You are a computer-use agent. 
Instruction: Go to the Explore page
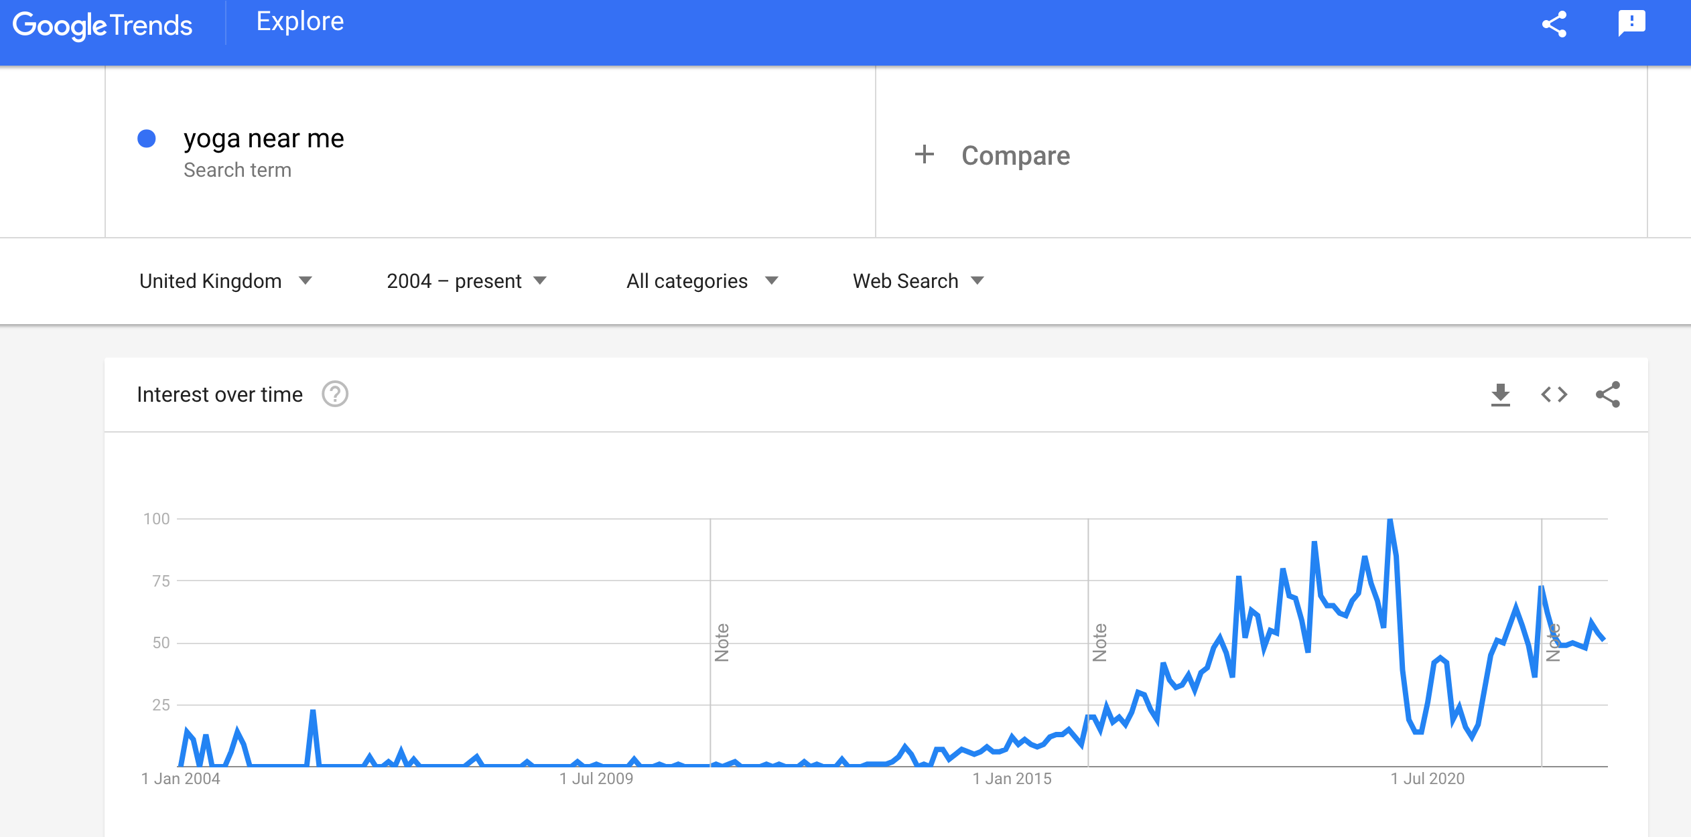pyautogui.click(x=300, y=22)
